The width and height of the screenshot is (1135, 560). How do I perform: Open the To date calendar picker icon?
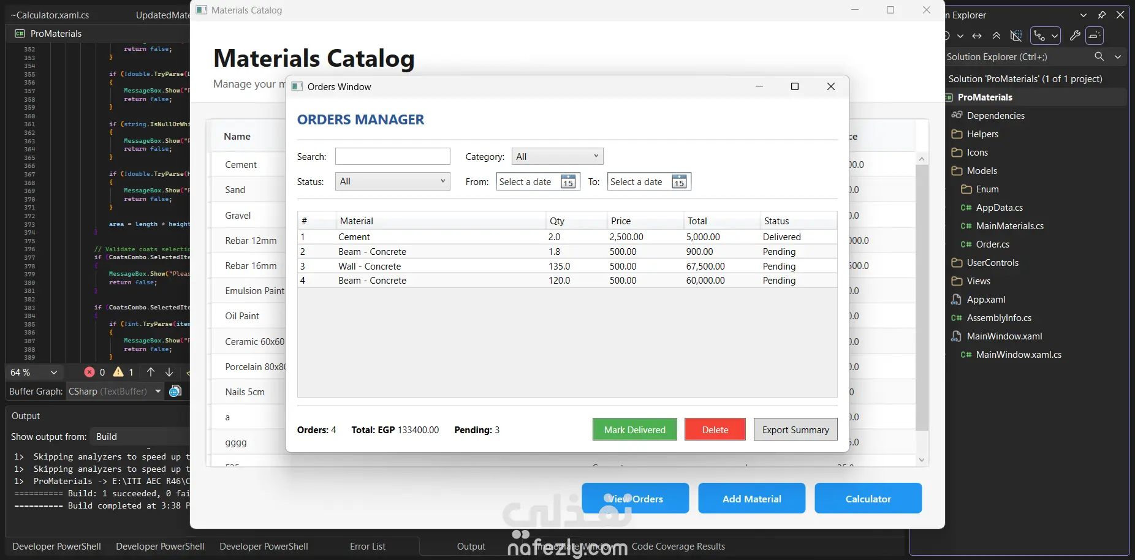point(679,182)
